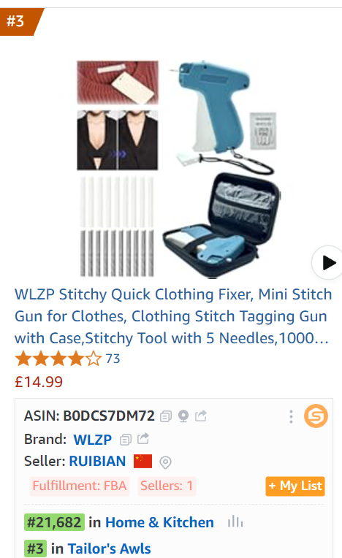Click the seller location pin icon
The image size is (342, 558).
point(165,462)
